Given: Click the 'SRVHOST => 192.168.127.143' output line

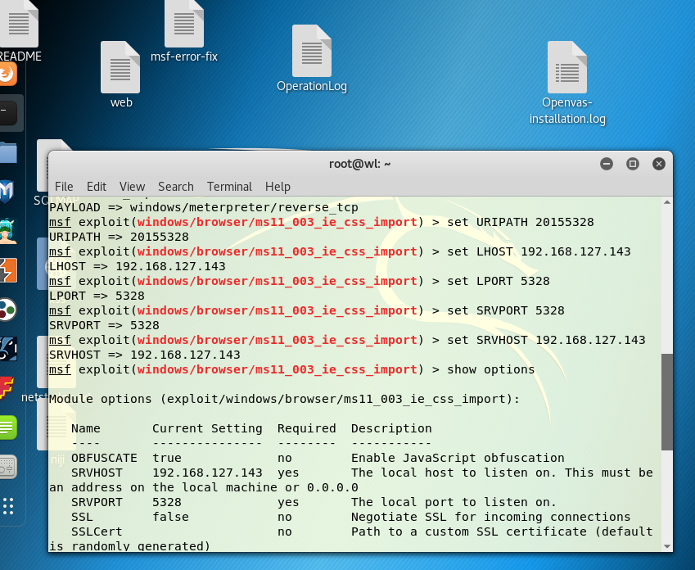Looking at the screenshot, I should [145, 355].
